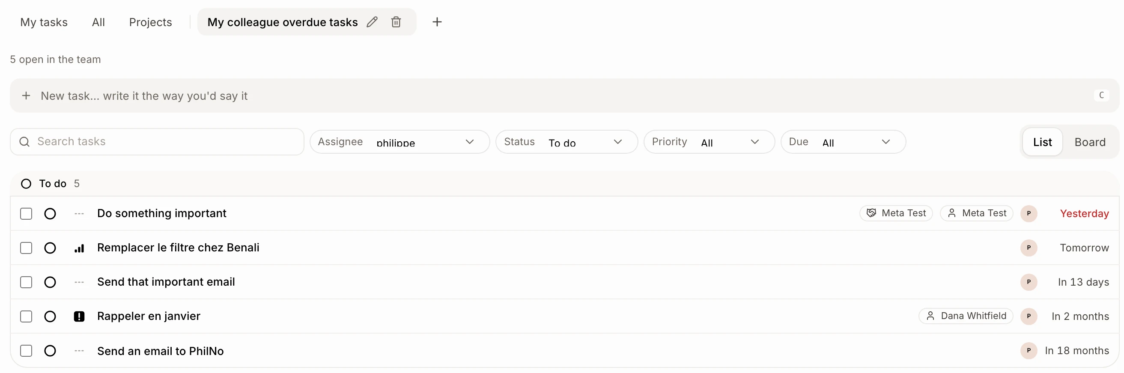Click the urgent priority icon on Rappeler en janvier
Image resolution: width=1124 pixels, height=373 pixels.
click(79, 316)
